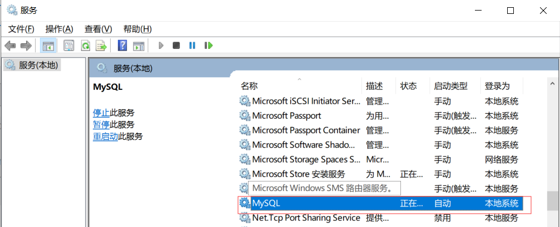Image resolution: width=560 pixels, height=227 pixels.
Task: Click the 重启动 service link
Action: pyautogui.click(x=105, y=136)
